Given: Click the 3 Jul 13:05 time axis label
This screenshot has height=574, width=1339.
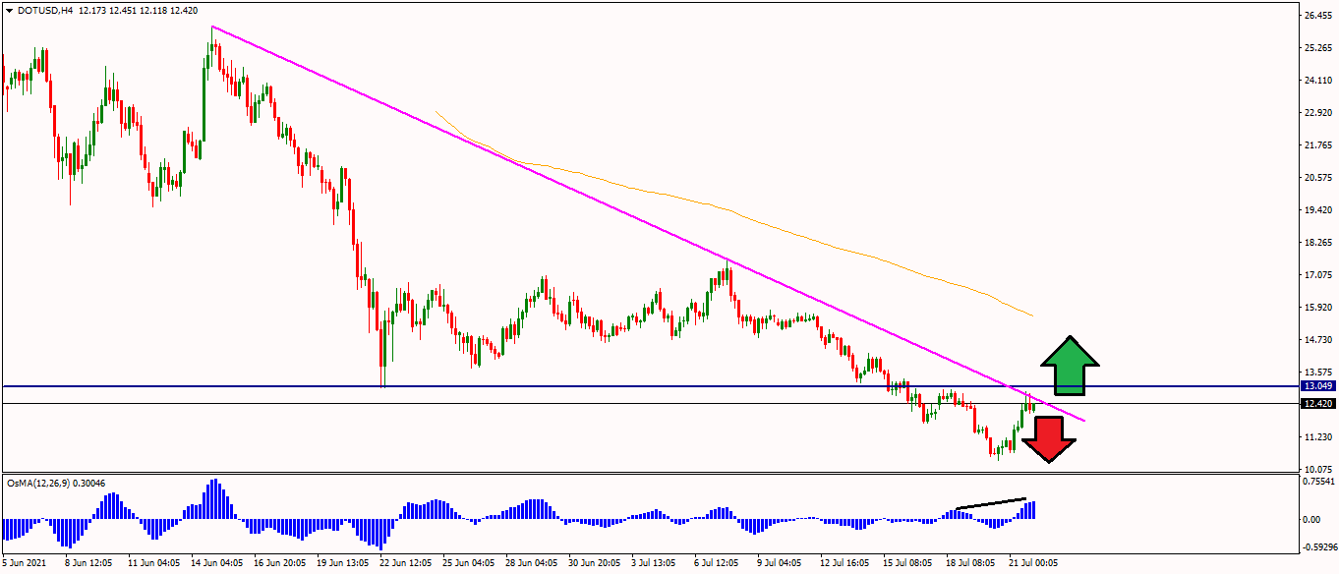Looking at the screenshot, I should (x=655, y=564).
